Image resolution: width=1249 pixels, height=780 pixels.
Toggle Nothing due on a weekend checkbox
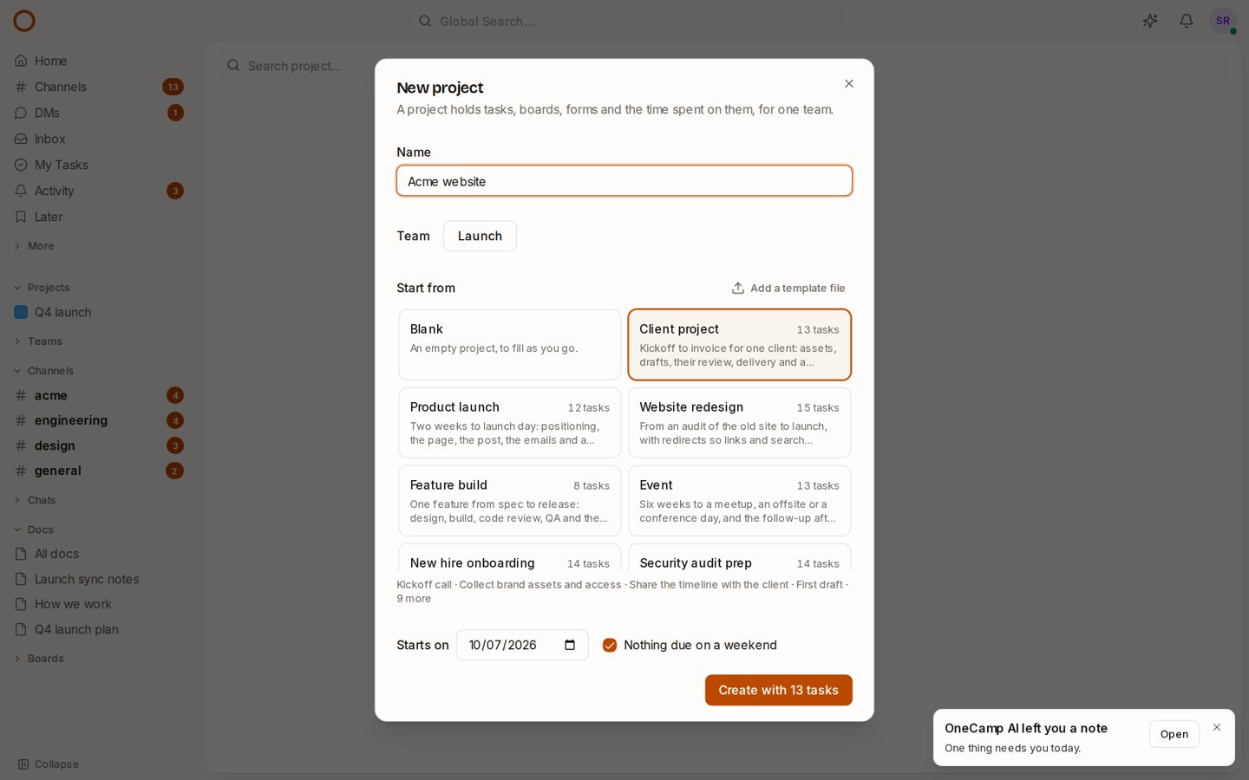tap(610, 645)
